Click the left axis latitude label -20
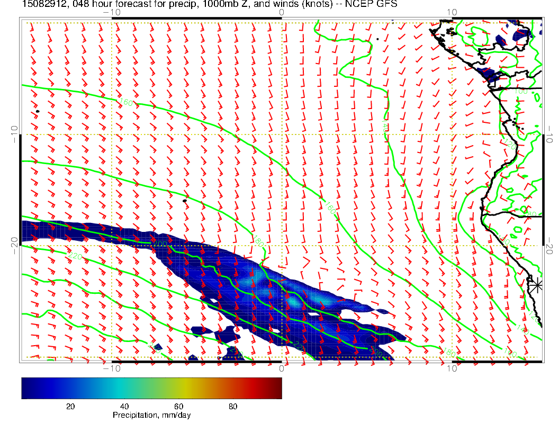The image size is (559, 432). (x=14, y=245)
